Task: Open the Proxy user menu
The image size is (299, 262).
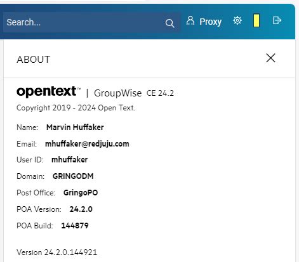Action: (204, 21)
